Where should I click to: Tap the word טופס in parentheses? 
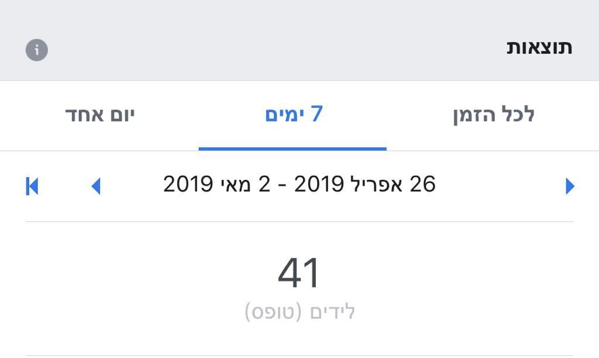[274, 312]
